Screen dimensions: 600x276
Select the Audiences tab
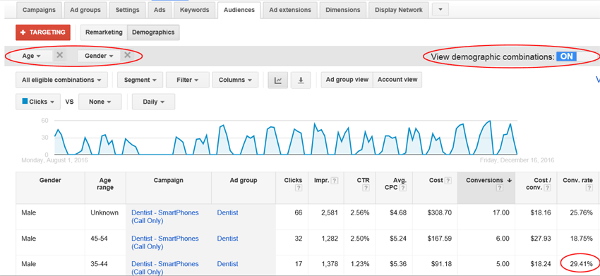click(239, 10)
